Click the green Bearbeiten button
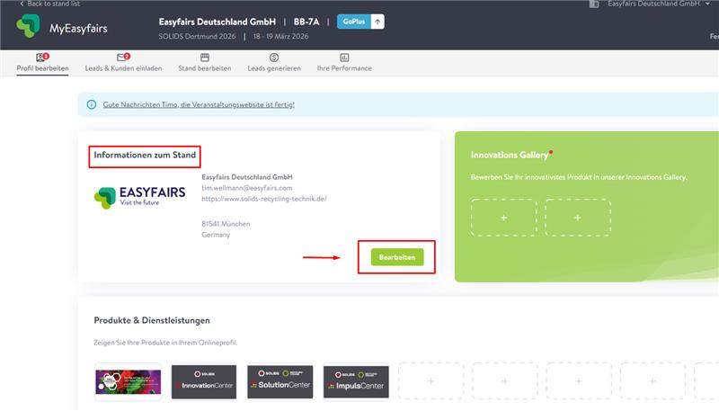The width and height of the screenshot is (719, 411). click(x=396, y=257)
